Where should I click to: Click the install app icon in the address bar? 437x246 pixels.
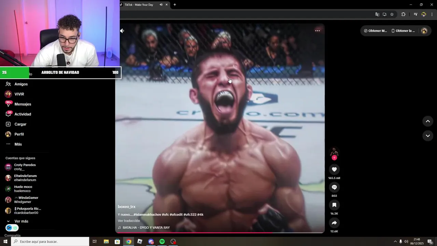tap(384, 14)
